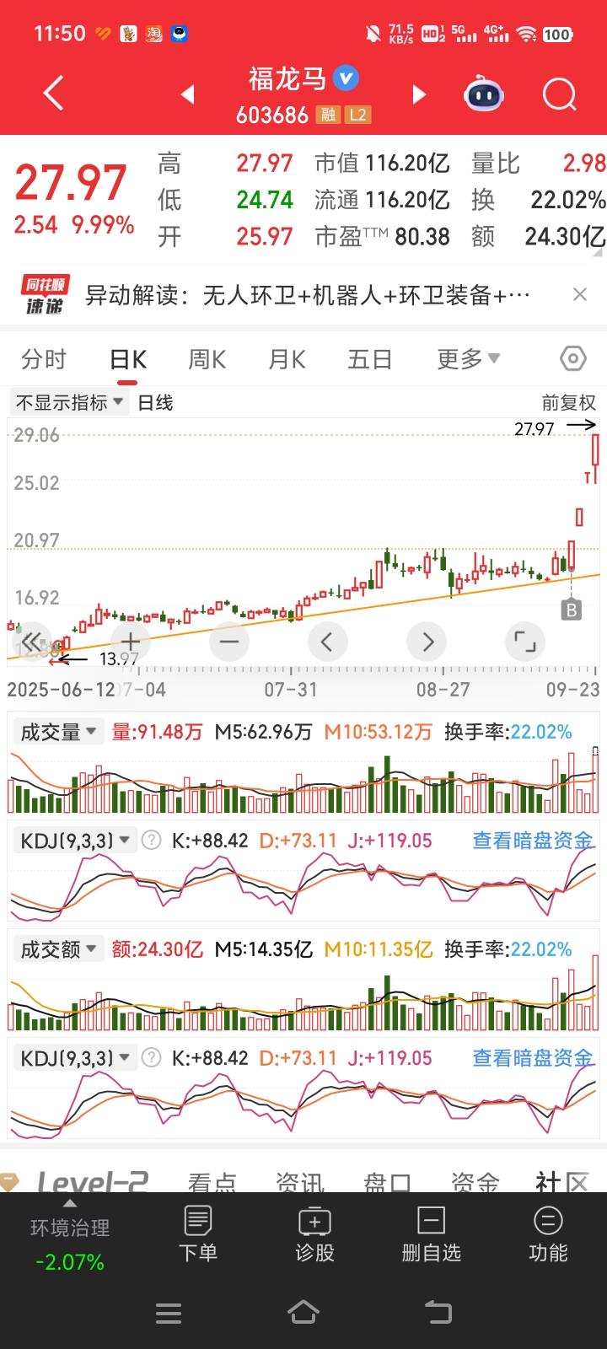The image size is (607, 1349).
Task: Open 功能 functions menu icon
Action: (548, 1233)
